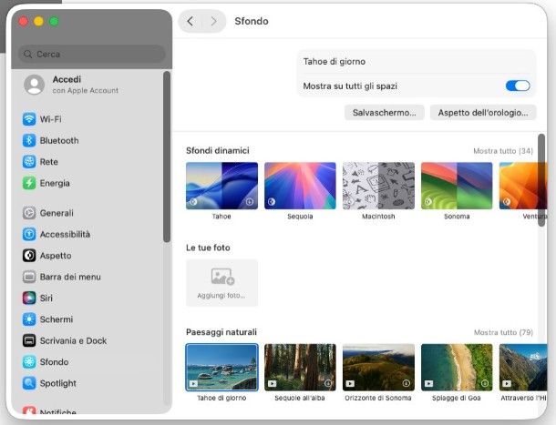Select the Rete network icon
This screenshot has width=556, height=425.
29,161
